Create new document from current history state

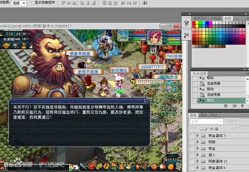pos(225,106)
